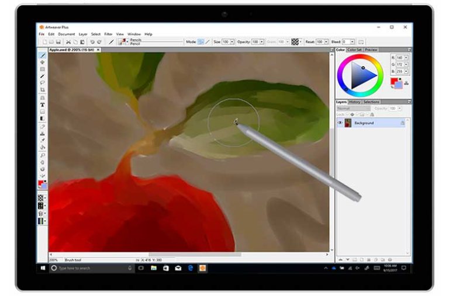Switch to the History tab
The image size is (449, 296).
point(355,102)
